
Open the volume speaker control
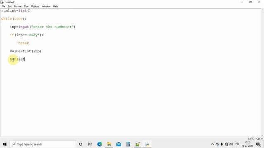(x=231, y=144)
